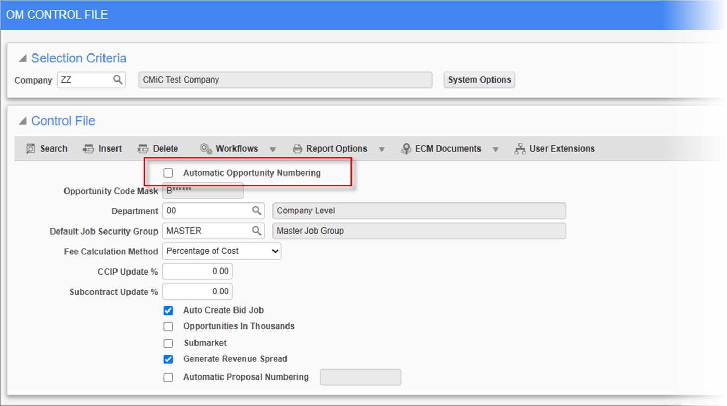
Task: Expand the Report Options dropdown arrow
Action: 382,150
